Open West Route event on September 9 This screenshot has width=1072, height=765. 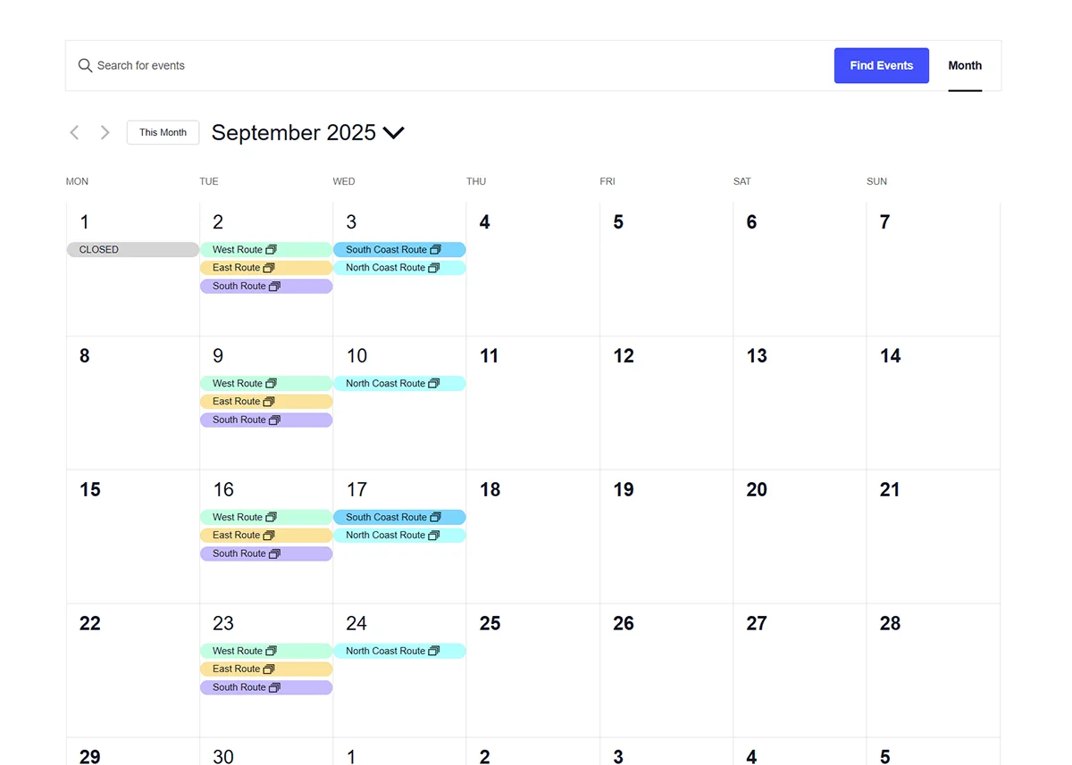point(266,384)
